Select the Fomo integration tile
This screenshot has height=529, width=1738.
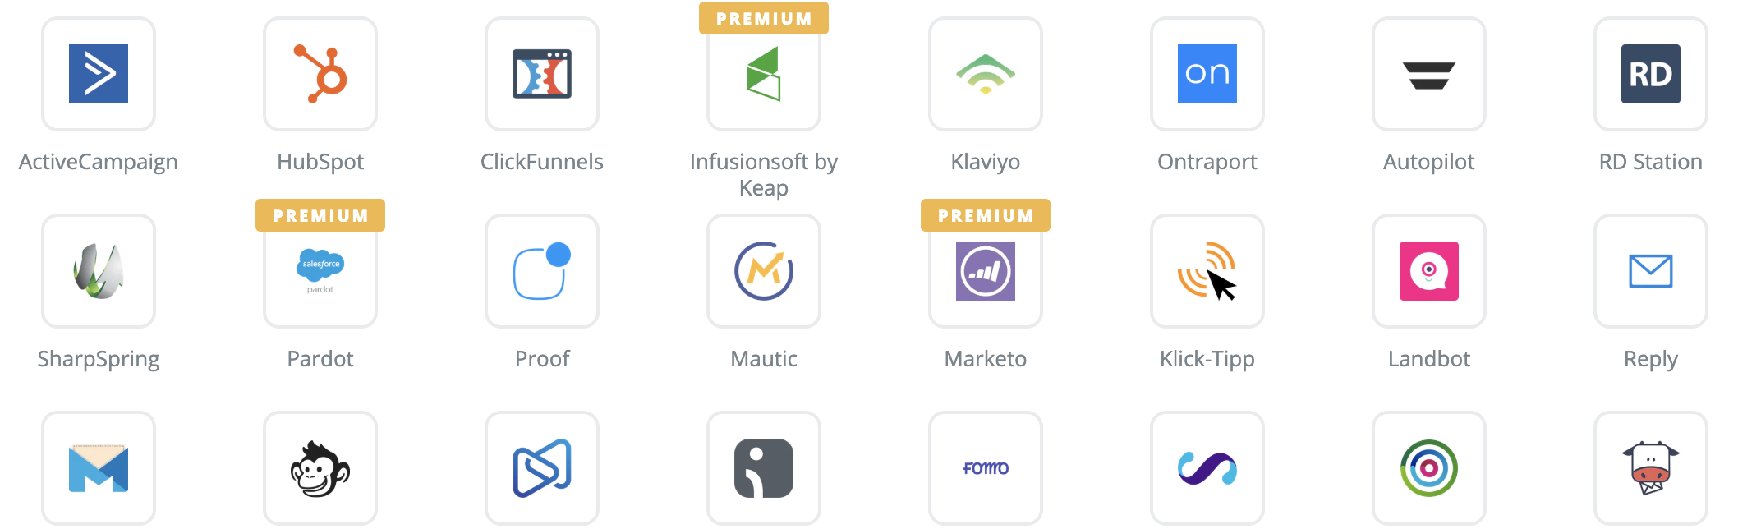986,468
